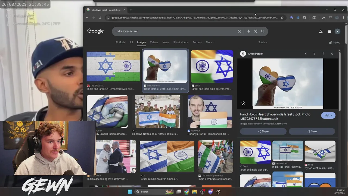Click the browser address bar URL
This screenshot has width=348, height=196.
tap(194, 18)
